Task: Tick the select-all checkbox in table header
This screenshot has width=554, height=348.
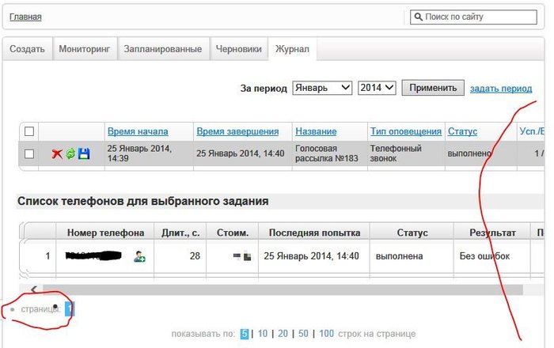Action: [x=29, y=131]
